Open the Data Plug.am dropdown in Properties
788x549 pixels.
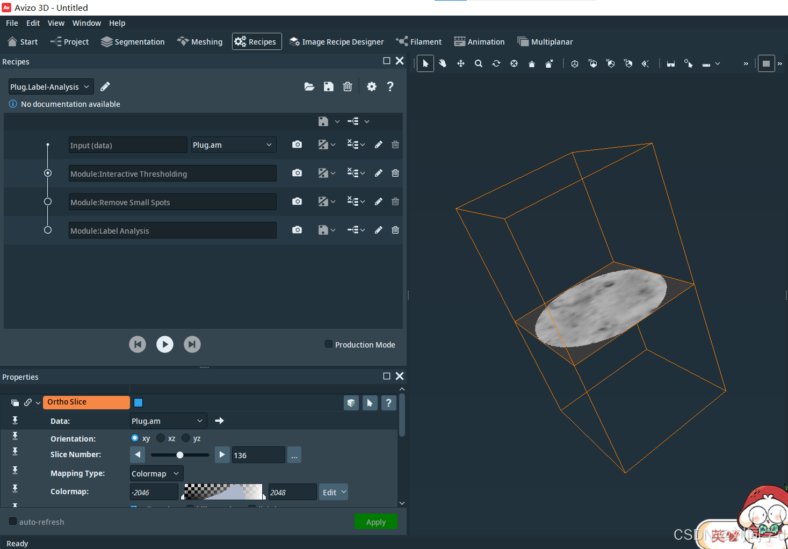click(168, 421)
